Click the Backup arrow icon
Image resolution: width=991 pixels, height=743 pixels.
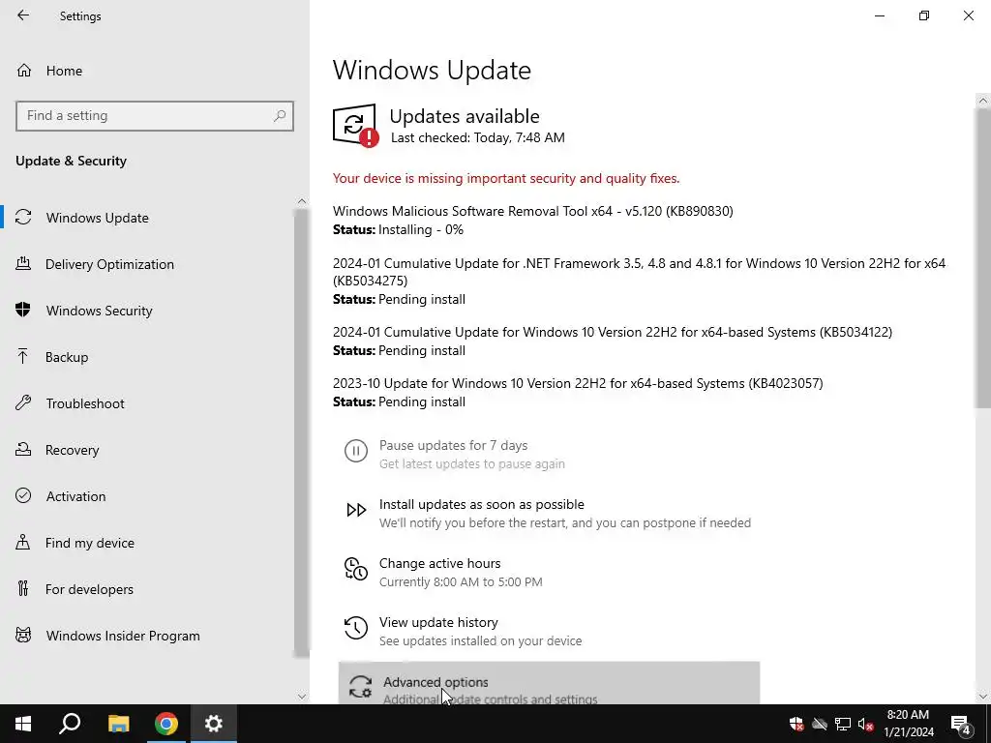click(x=23, y=356)
